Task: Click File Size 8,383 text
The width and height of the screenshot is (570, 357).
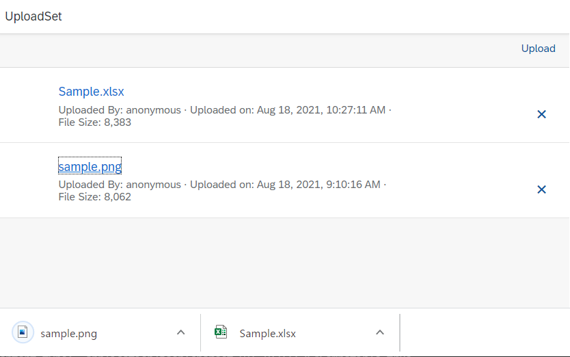Action: tap(94, 122)
